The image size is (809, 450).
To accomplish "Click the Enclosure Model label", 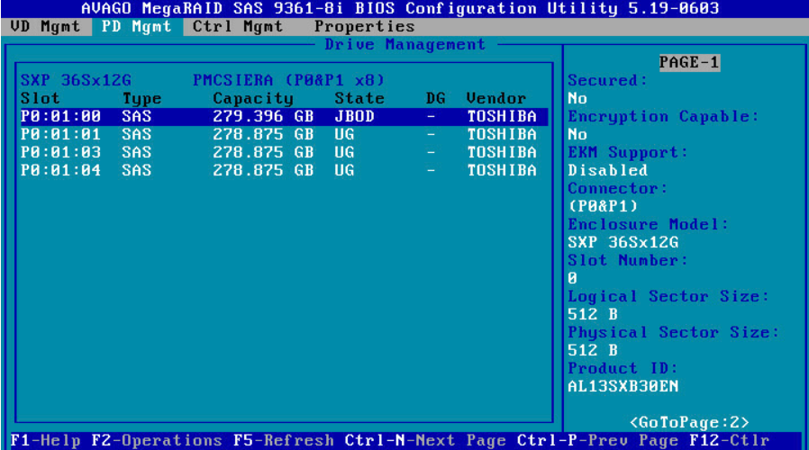I will tap(648, 224).
